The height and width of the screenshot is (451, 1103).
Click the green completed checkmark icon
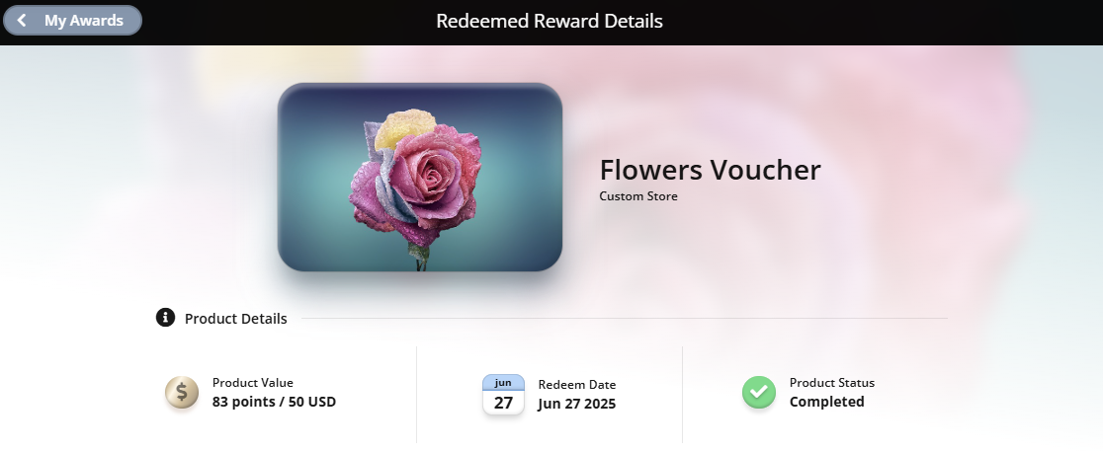pos(759,392)
